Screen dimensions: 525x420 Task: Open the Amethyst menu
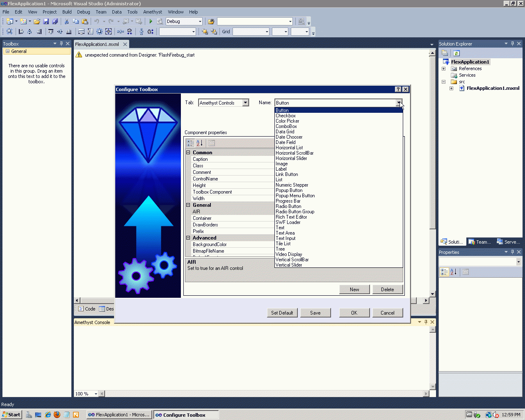click(153, 12)
